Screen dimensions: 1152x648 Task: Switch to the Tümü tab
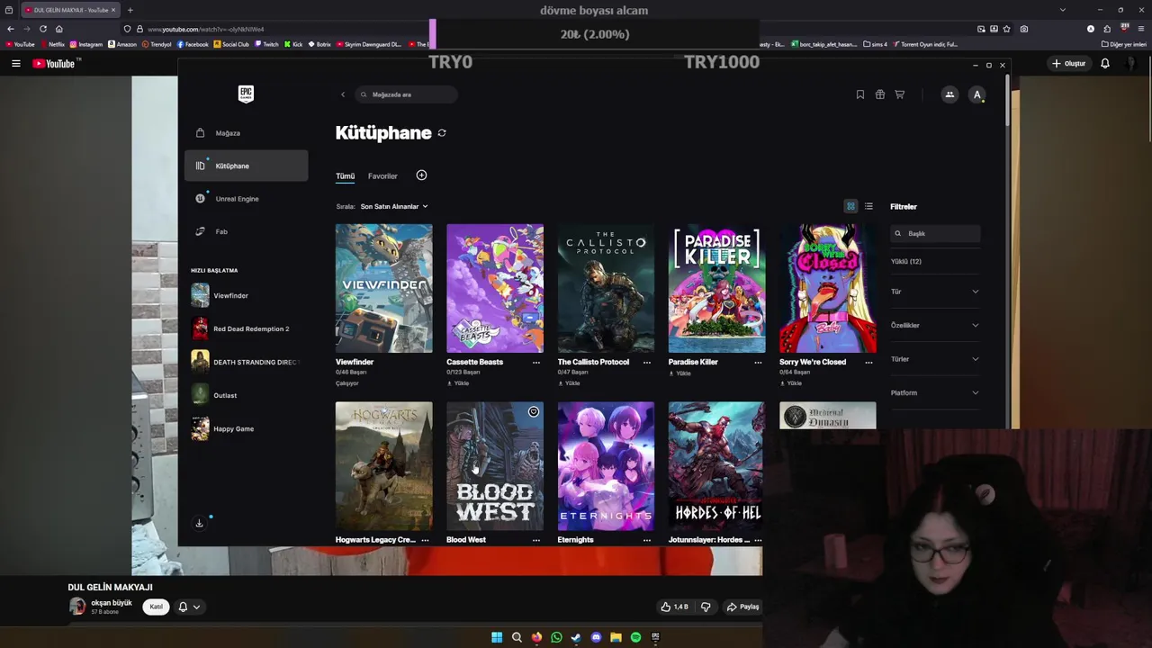tap(346, 176)
